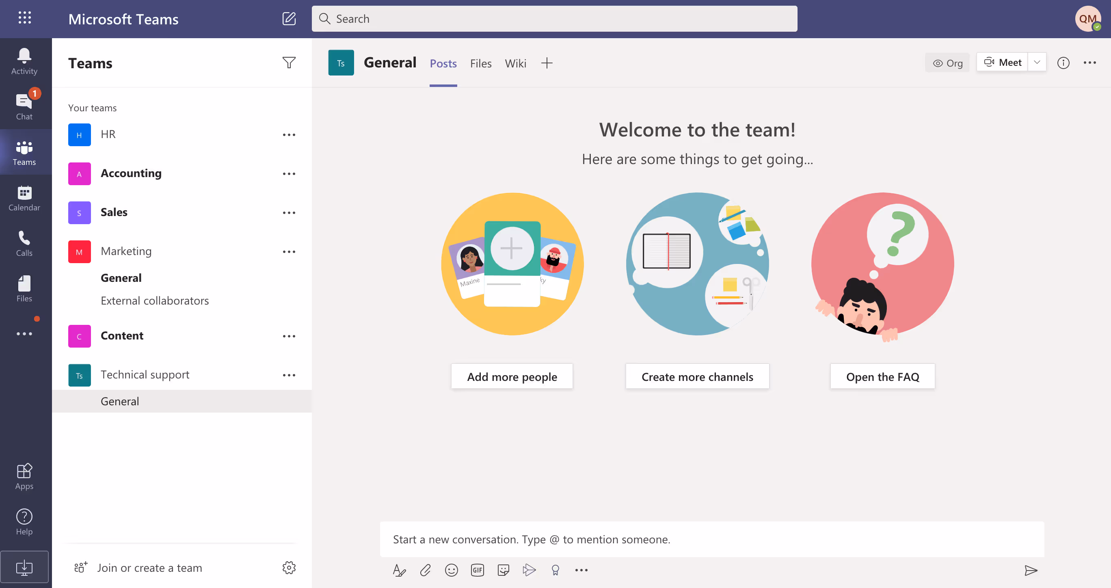The width and height of the screenshot is (1111, 588).
Task: Expand the Meet dropdown arrow
Action: pos(1037,63)
